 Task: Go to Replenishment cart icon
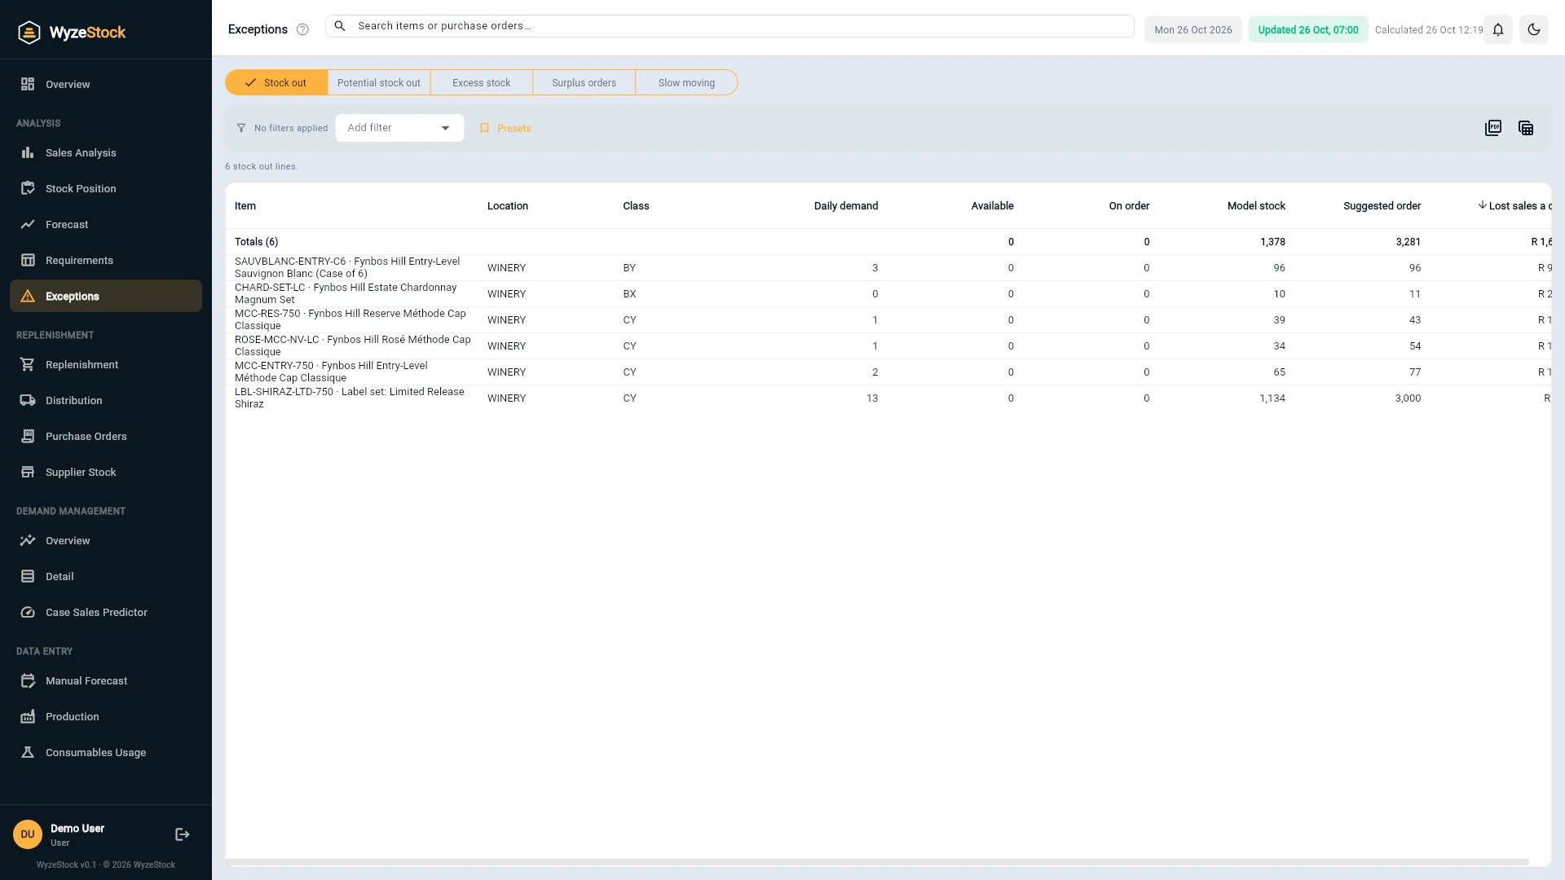(x=28, y=364)
